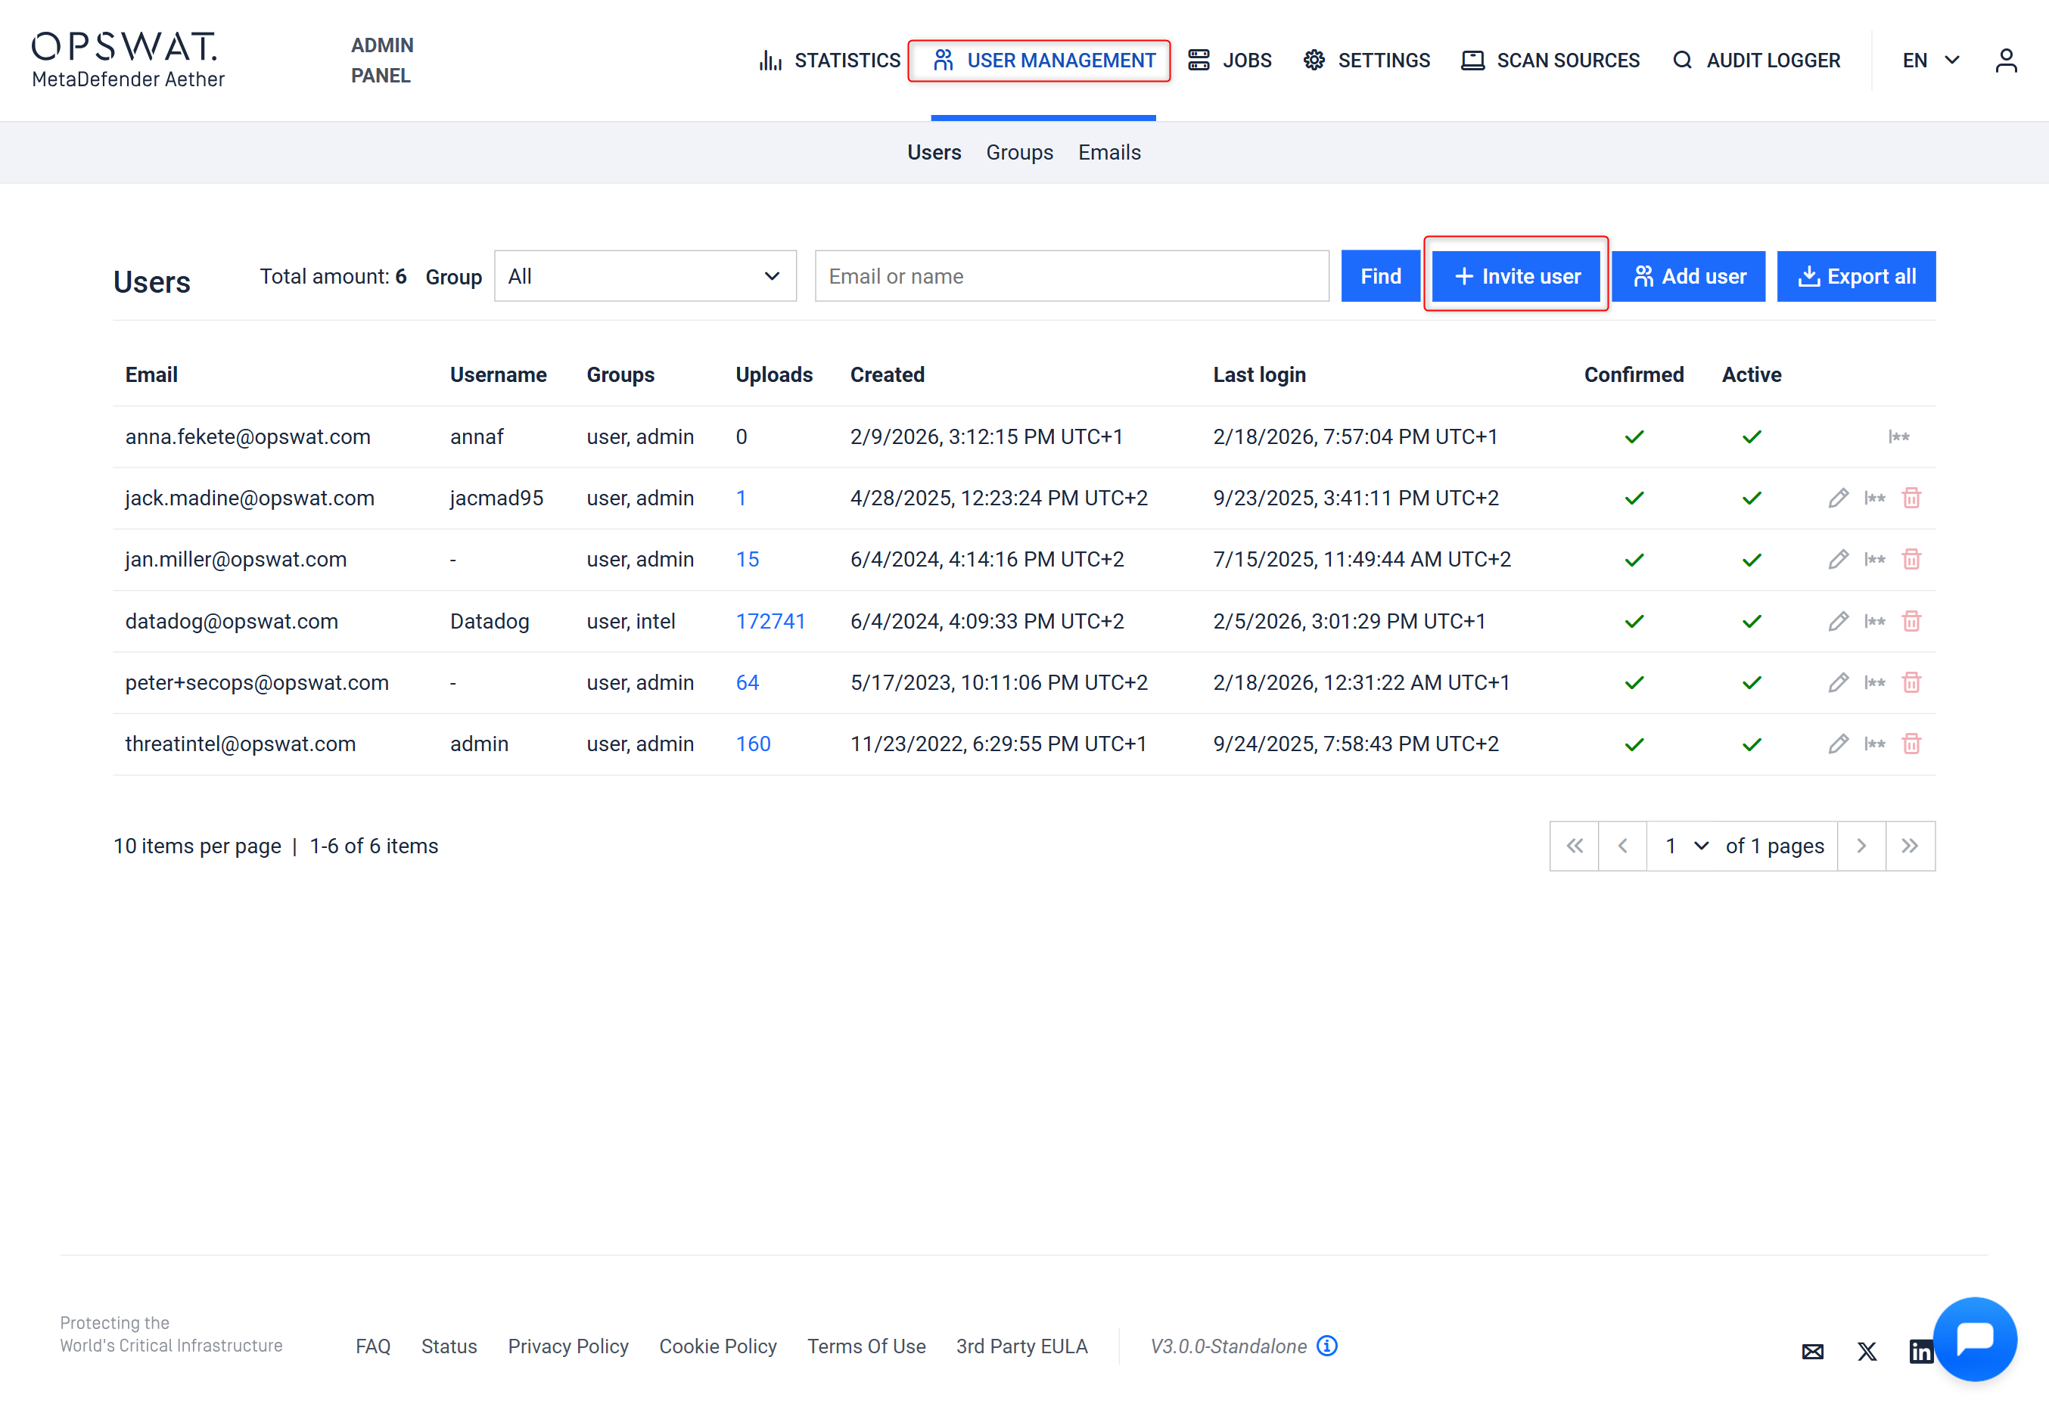
Task: Go to the last page arrow
Action: [1910, 846]
